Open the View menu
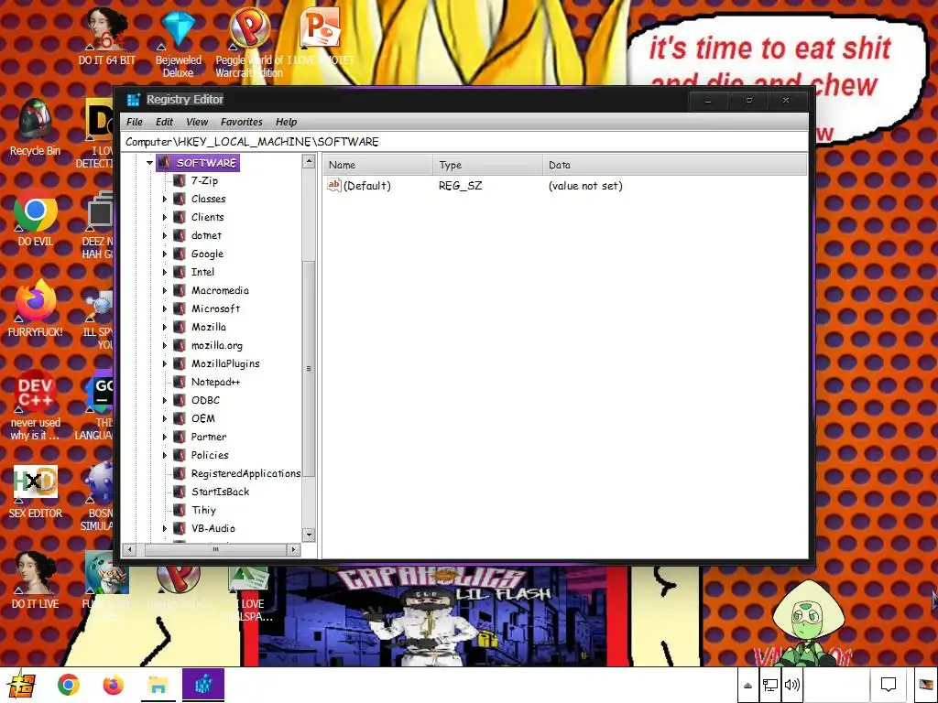Screen dimensions: 938x703 point(197,122)
